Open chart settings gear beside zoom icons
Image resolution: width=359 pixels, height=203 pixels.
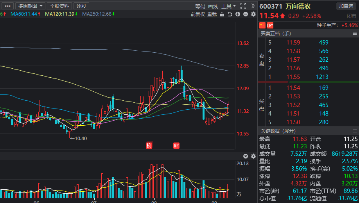click(x=253, y=14)
